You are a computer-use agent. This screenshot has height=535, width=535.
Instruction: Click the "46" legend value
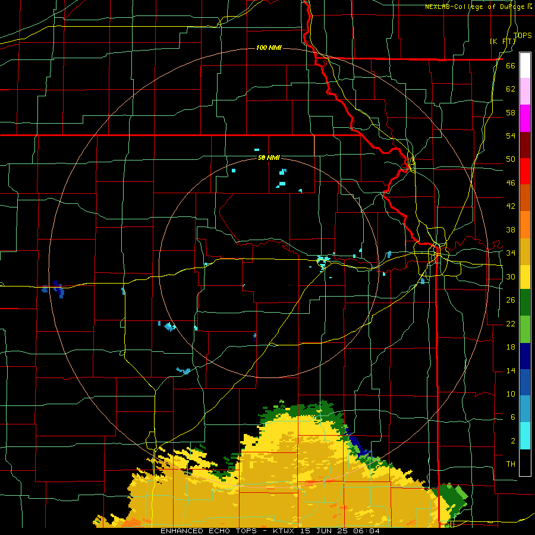click(x=511, y=182)
